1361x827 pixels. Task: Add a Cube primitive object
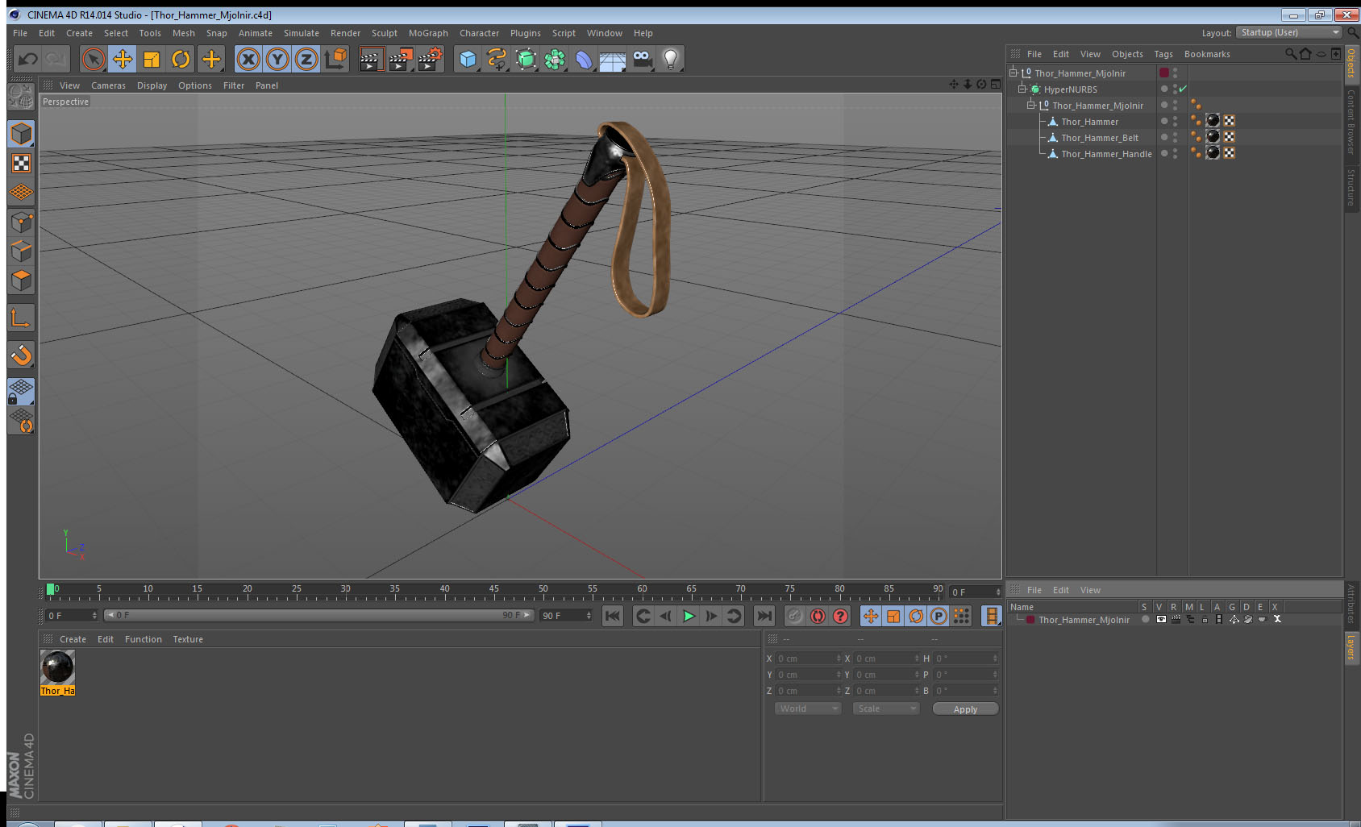point(468,59)
